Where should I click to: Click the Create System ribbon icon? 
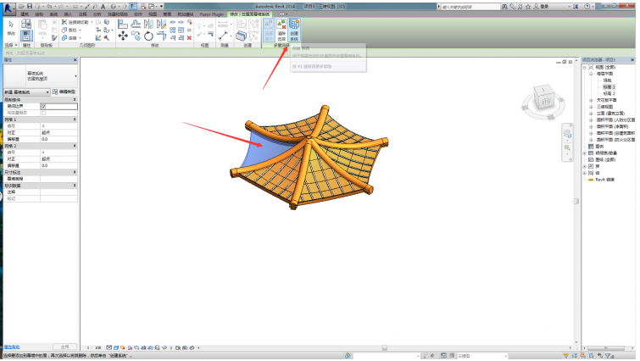coord(294,30)
